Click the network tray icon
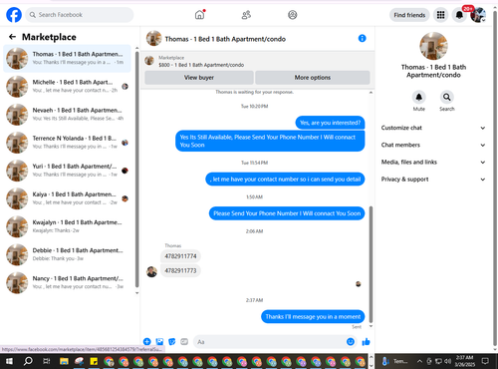The height and width of the screenshot is (369, 498). [438, 361]
